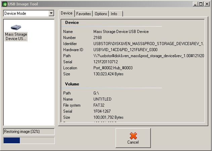
Task: Click the Location value 'Port_#0002.Hub_#0003'
Action: pos(113,68)
